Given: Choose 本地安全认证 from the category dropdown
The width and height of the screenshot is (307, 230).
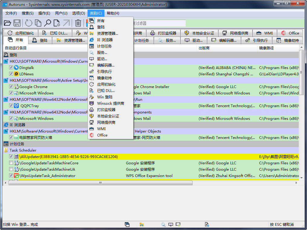Looking at the screenshot, I should [111, 116].
